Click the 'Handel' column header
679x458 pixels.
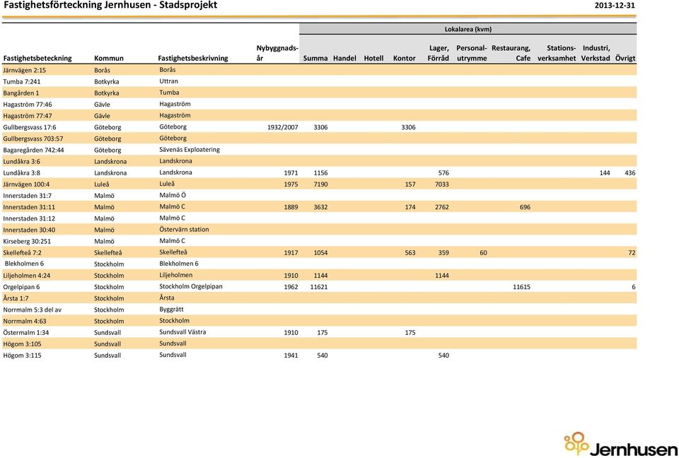[344, 58]
